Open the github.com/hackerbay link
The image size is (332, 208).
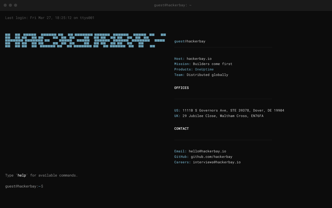click(212, 157)
